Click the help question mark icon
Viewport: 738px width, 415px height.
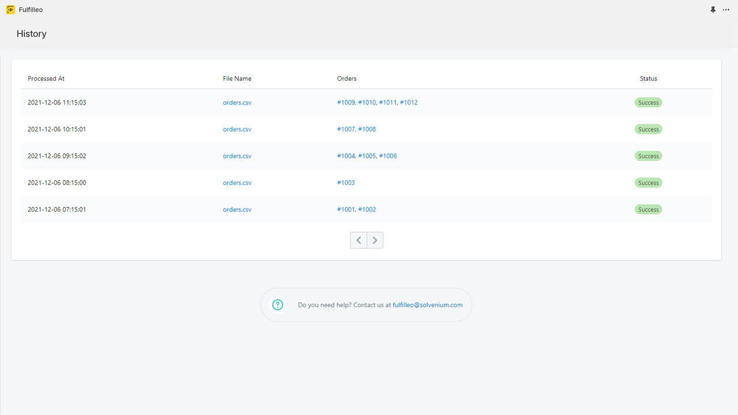[277, 304]
